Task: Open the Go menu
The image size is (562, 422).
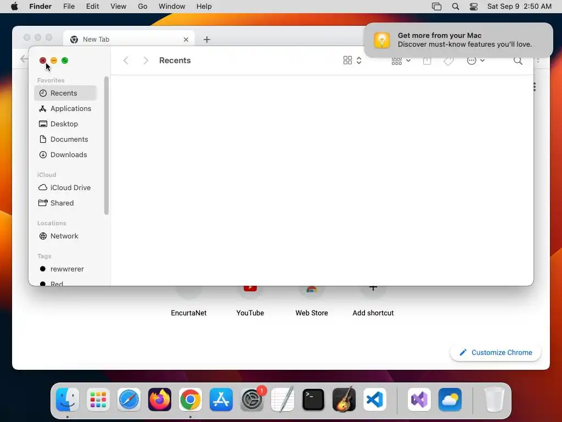Action: tap(143, 7)
